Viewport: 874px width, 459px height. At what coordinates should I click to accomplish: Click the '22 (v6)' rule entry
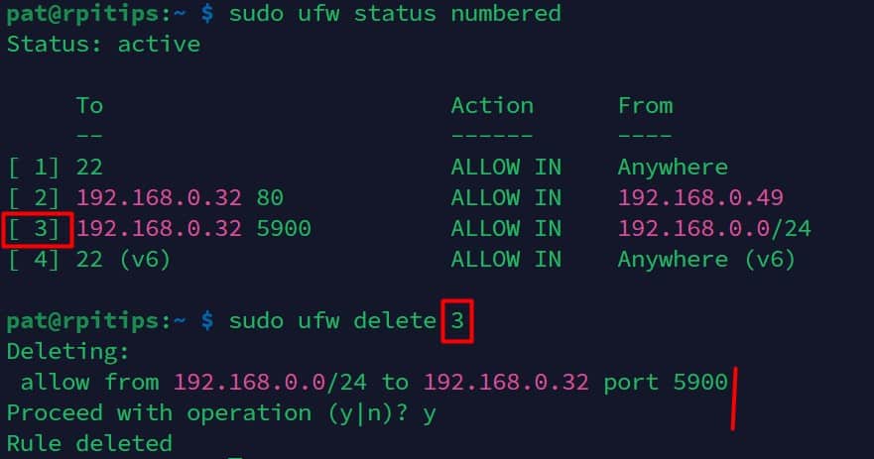(x=123, y=260)
